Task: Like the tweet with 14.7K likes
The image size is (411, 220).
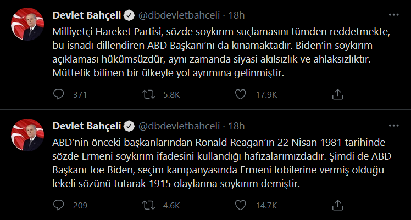Action: click(x=240, y=206)
